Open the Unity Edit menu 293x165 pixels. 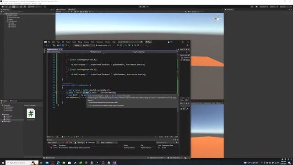click(x=5, y=4)
